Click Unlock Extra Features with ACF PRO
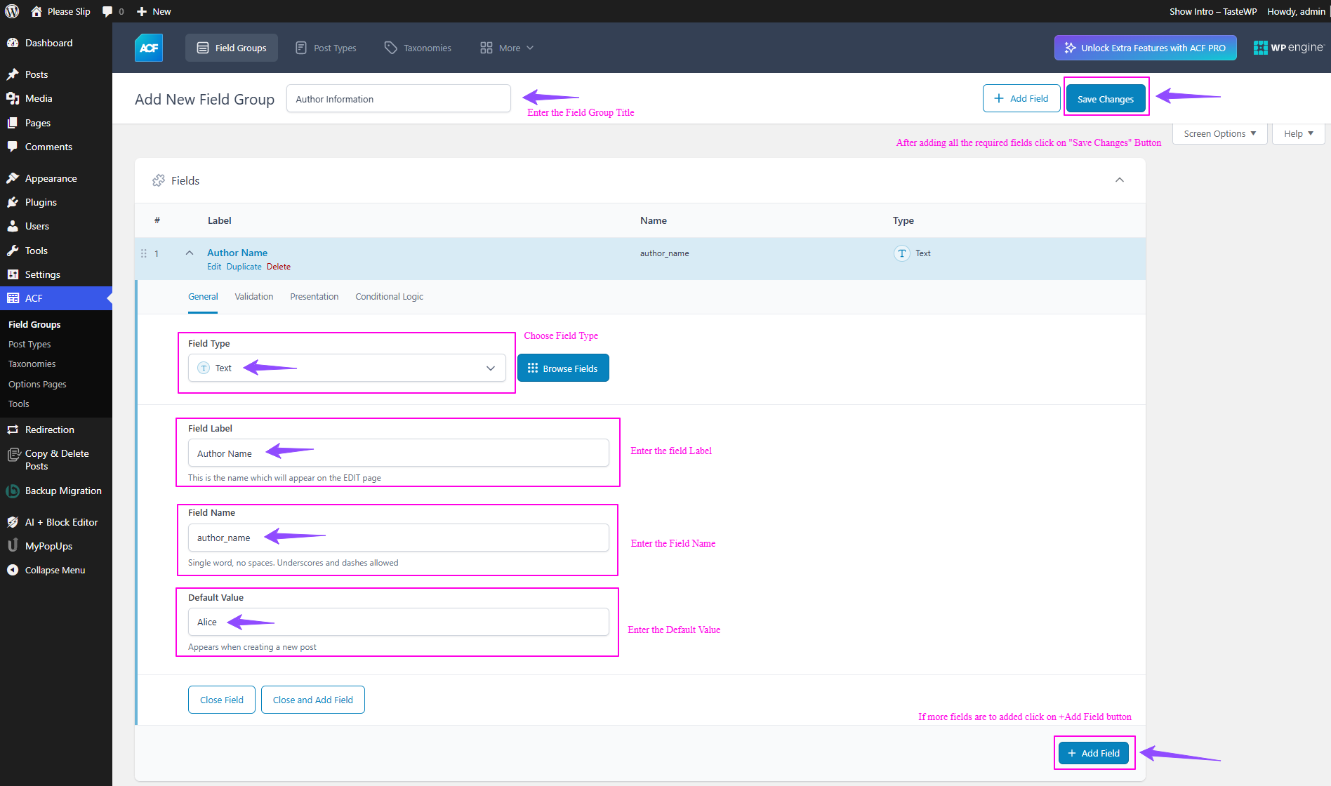This screenshot has width=1331, height=786. pyautogui.click(x=1145, y=48)
